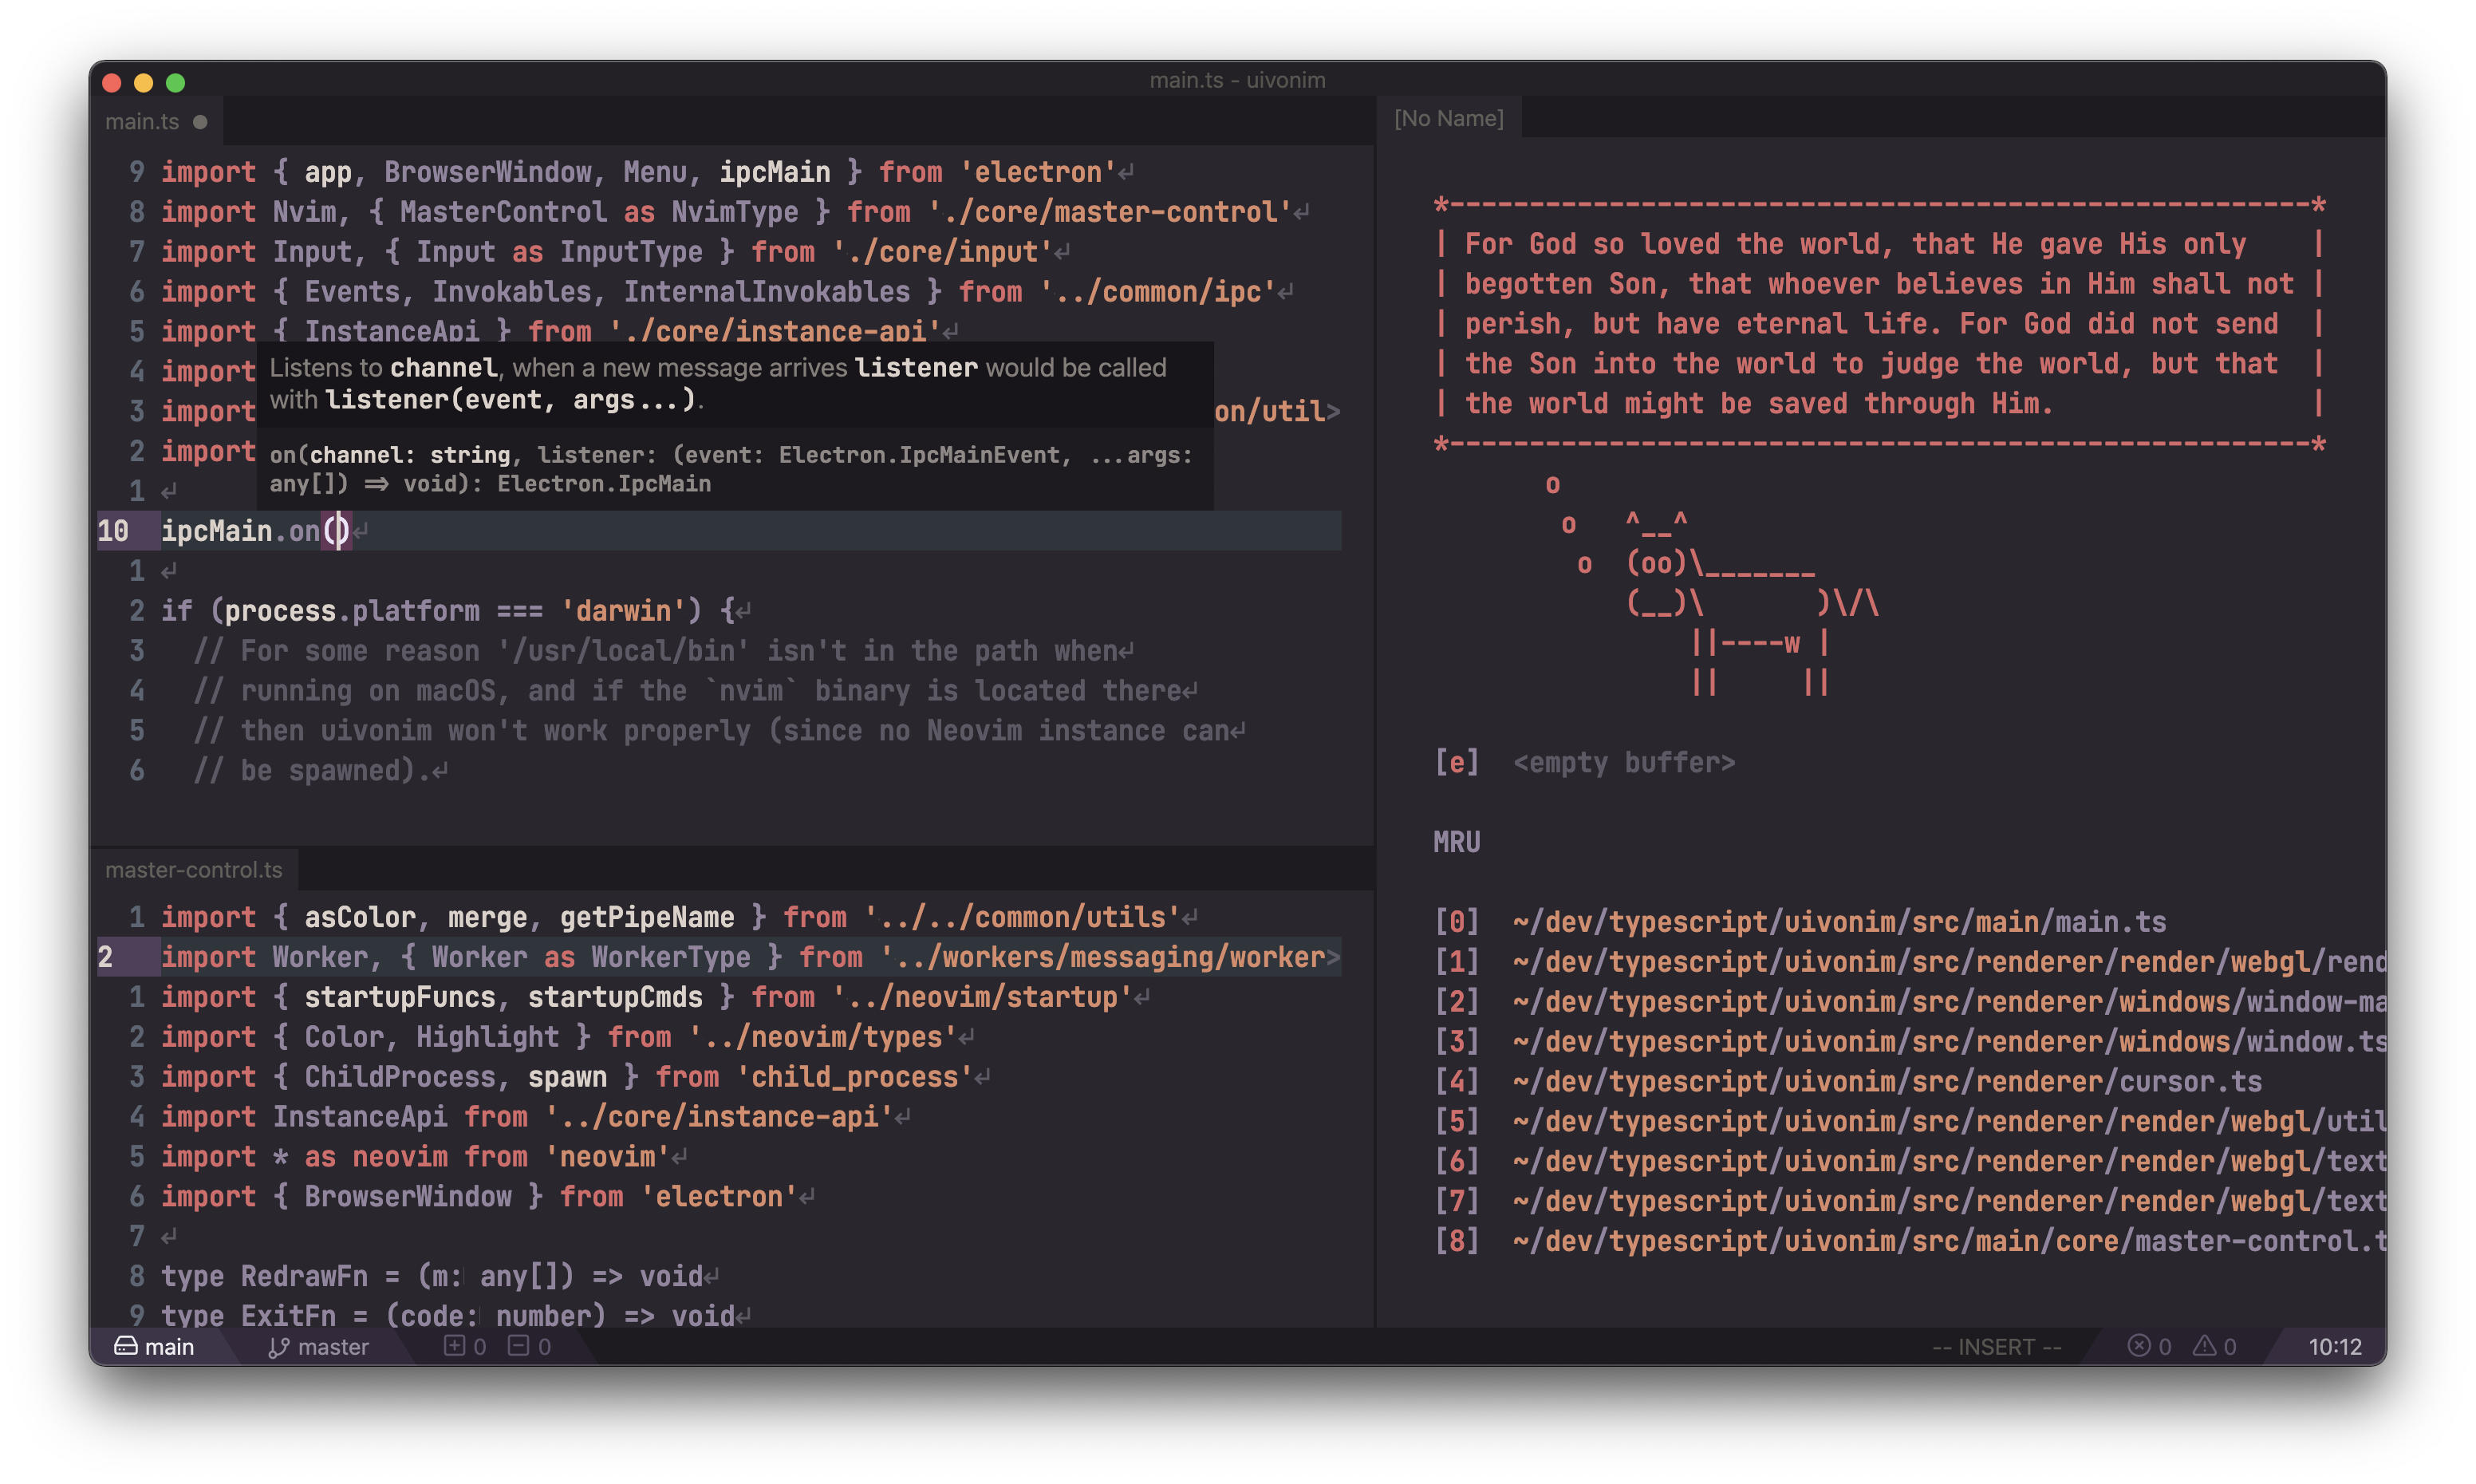Click the warnings count '0' in status bar

pos(2229,1347)
